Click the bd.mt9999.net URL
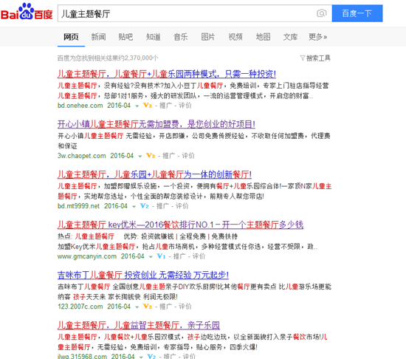 pos(79,206)
